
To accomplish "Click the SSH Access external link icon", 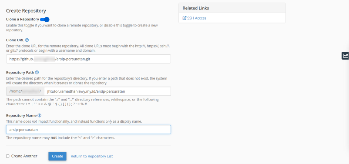I will point(185,18).
